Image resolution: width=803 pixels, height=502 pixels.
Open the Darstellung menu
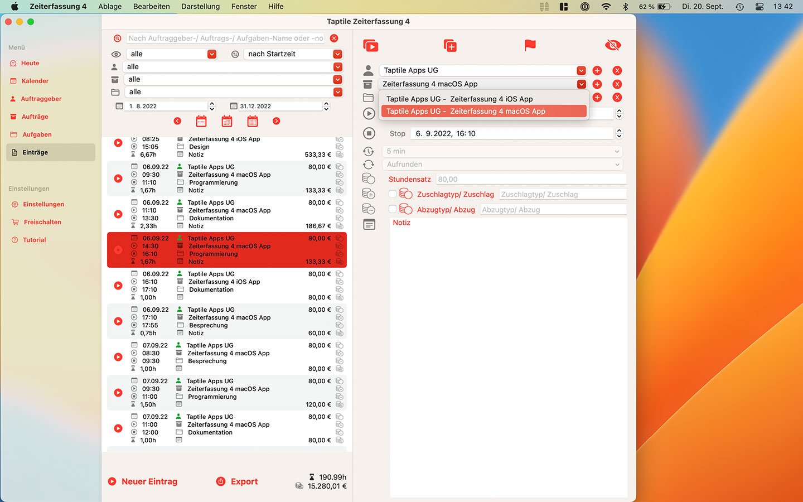(x=201, y=7)
